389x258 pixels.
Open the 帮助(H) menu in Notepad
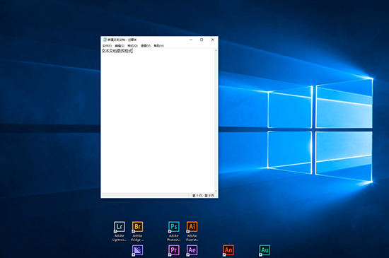pos(158,46)
